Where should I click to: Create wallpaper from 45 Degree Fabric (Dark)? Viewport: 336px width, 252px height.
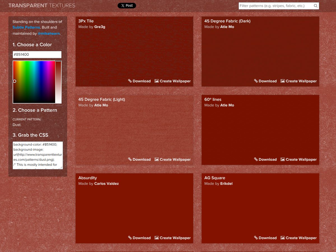(x=298, y=81)
